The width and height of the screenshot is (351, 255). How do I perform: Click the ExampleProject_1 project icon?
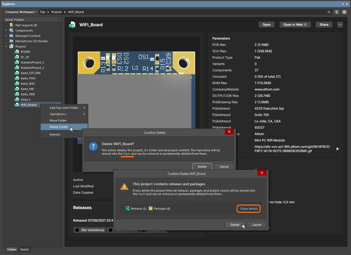click(17, 62)
